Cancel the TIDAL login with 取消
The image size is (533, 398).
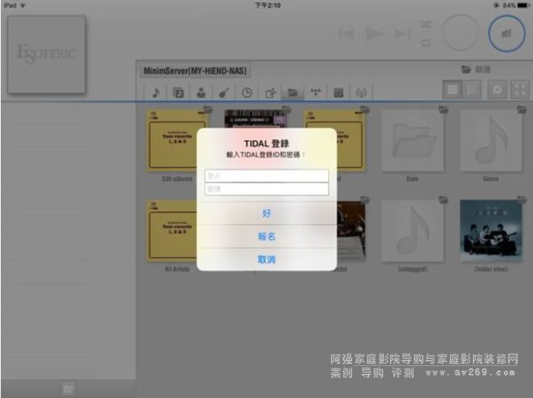(266, 259)
